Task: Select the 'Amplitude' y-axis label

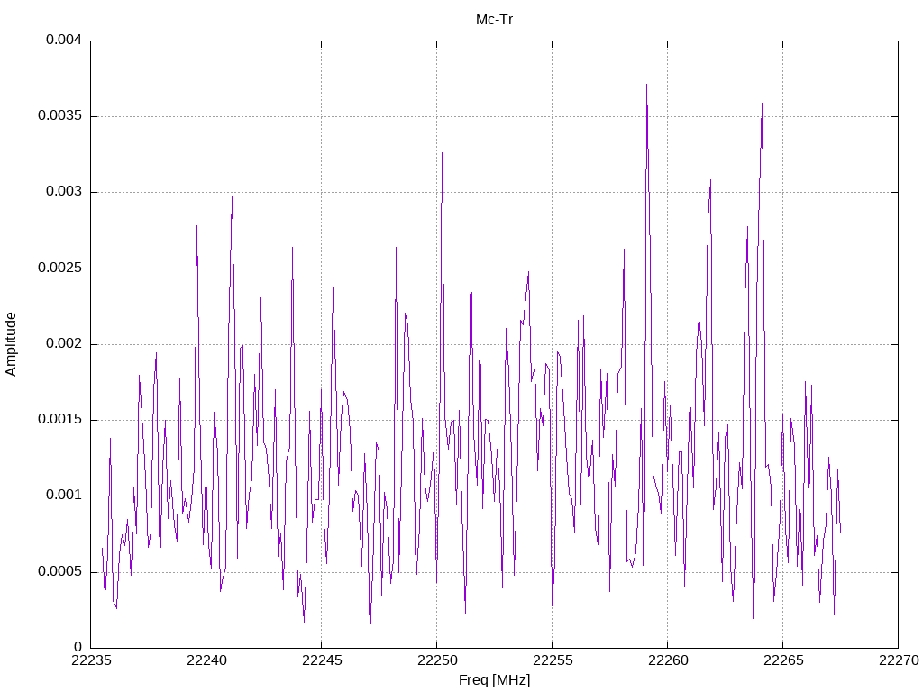Action: coord(11,344)
